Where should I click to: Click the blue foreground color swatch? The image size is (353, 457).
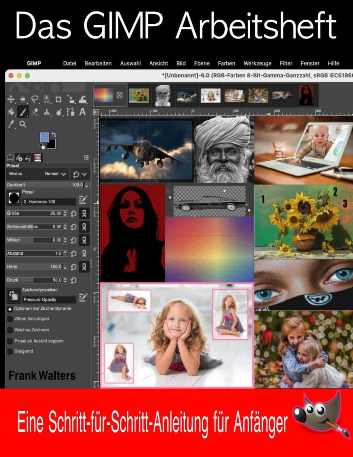44,137
